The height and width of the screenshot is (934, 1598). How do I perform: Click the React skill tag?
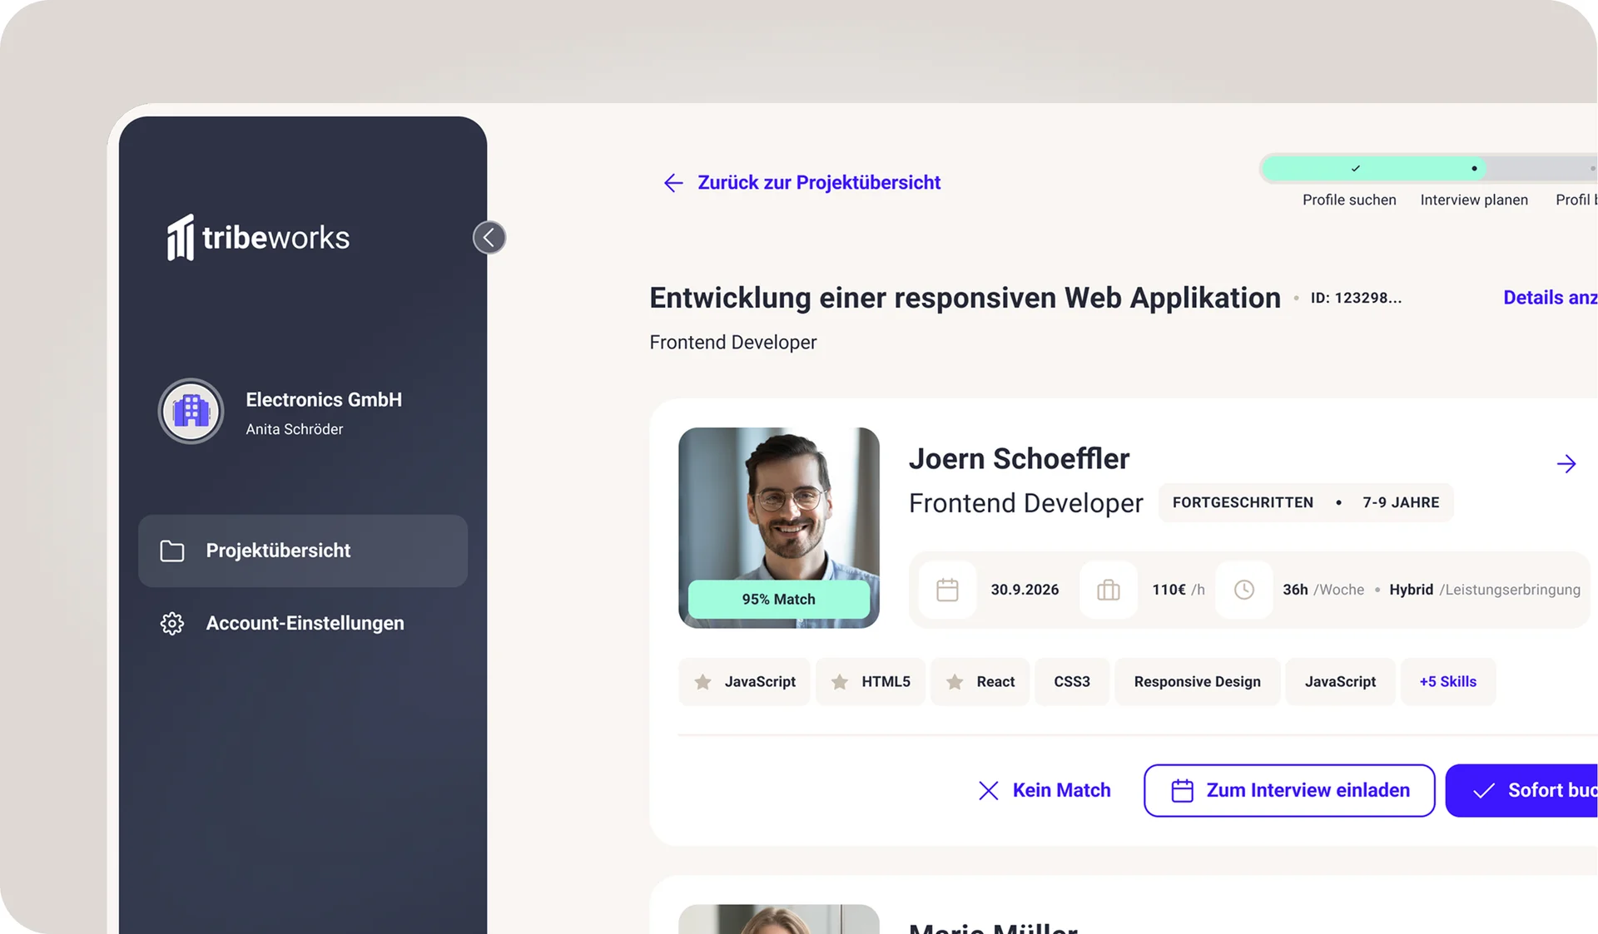tap(980, 682)
